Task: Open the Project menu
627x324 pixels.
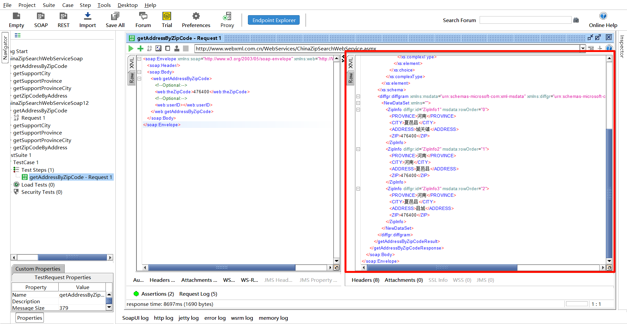Action: click(27, 5)
